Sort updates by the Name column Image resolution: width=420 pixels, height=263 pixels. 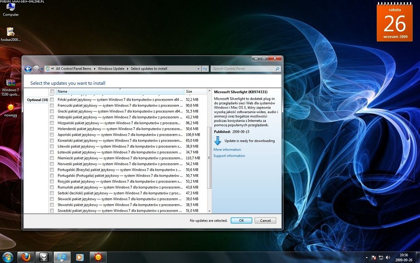[120, 91]
